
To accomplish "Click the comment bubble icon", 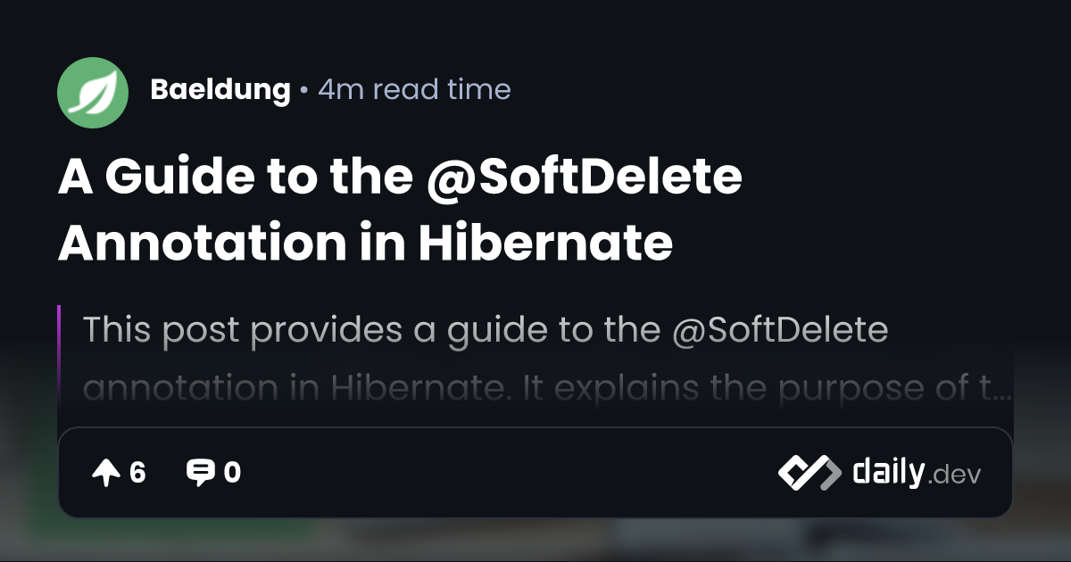I will point(200,473).
